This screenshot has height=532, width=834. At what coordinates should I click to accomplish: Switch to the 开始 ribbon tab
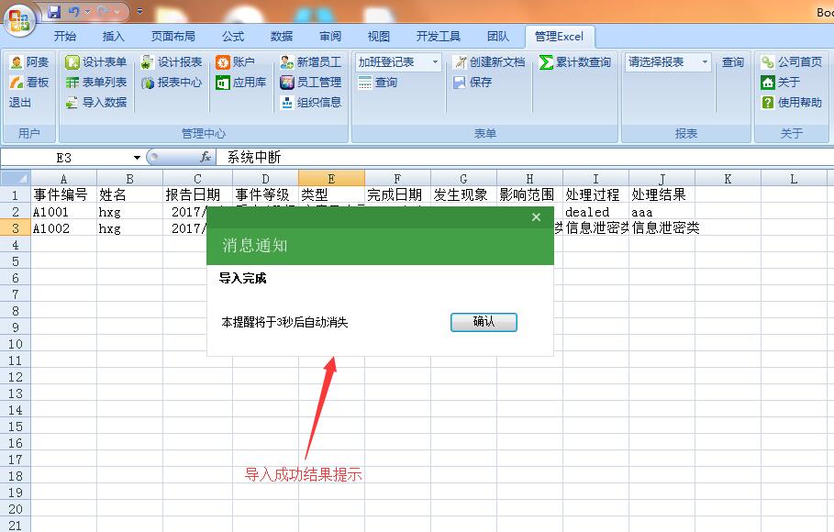pyautogui.click(x=65, y=36)
